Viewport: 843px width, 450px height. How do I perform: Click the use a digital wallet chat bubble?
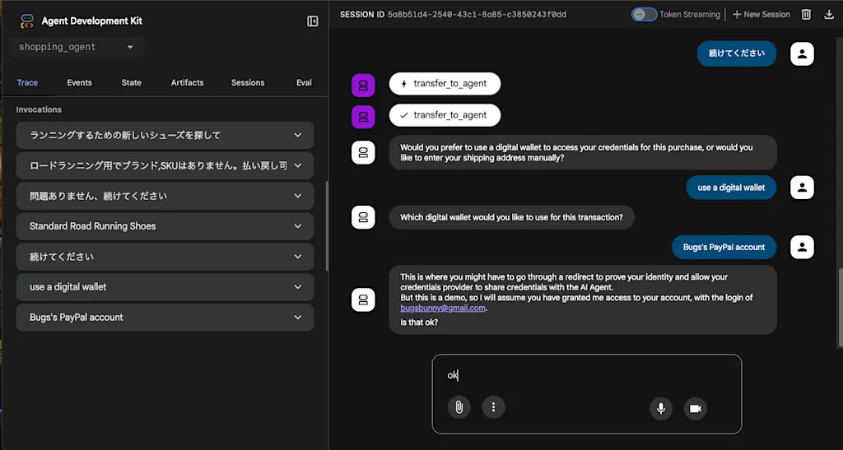[x=731, y=188]
